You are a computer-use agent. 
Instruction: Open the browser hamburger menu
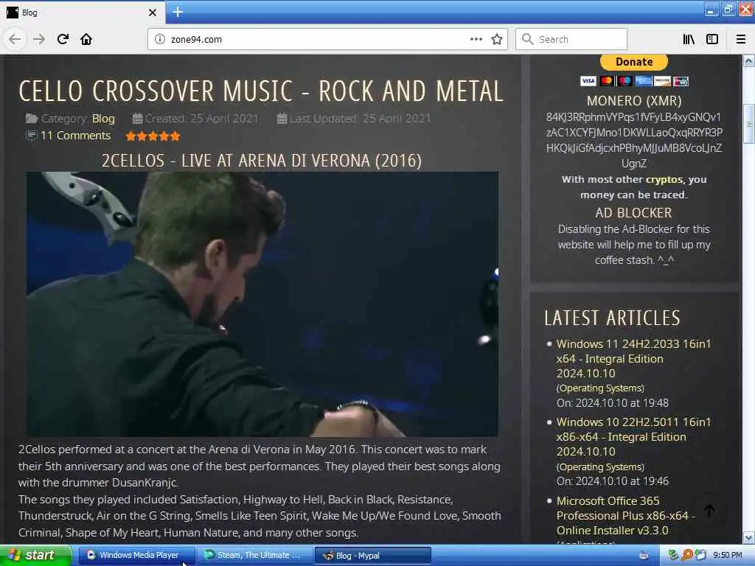coord(741,39)
